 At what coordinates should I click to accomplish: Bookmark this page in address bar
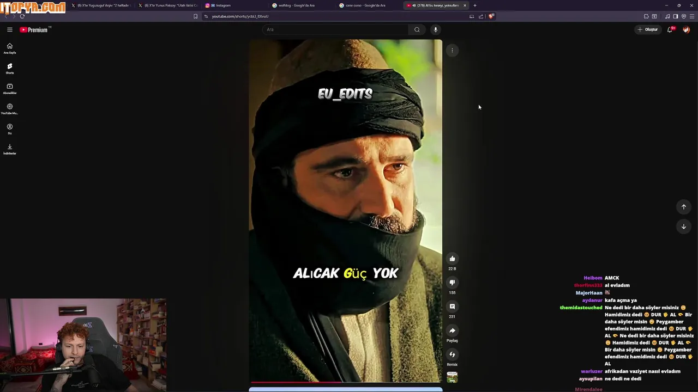[195, 16]
